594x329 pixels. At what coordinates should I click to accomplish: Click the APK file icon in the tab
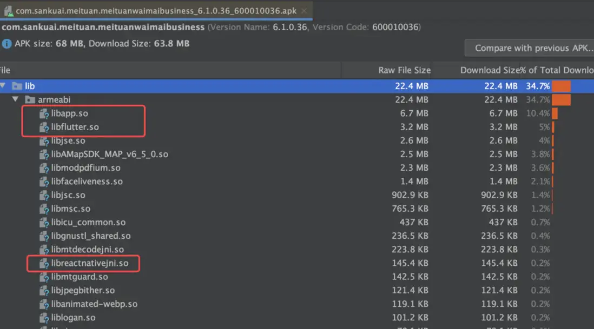[8, 11]
